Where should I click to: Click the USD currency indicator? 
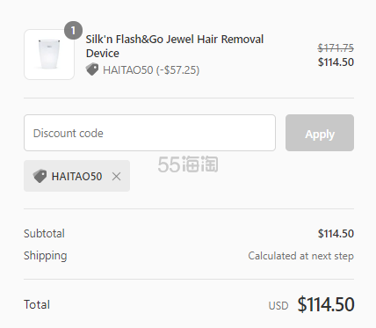pos(278,306)
